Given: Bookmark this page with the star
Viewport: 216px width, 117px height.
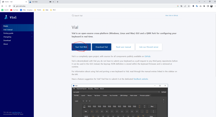Looking at the screenshot, I should (x=189, y=6).
